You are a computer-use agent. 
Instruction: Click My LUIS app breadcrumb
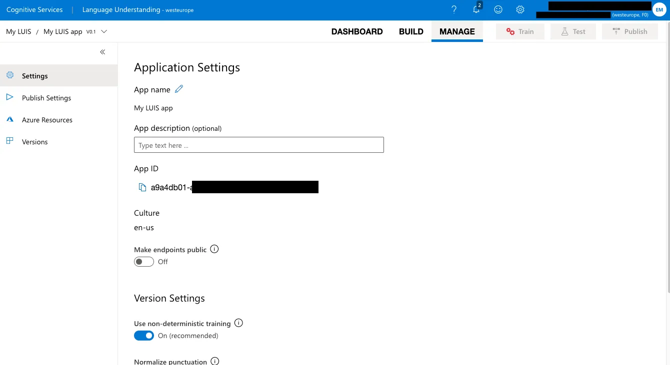pyautogui.click(x=63, y=31)
